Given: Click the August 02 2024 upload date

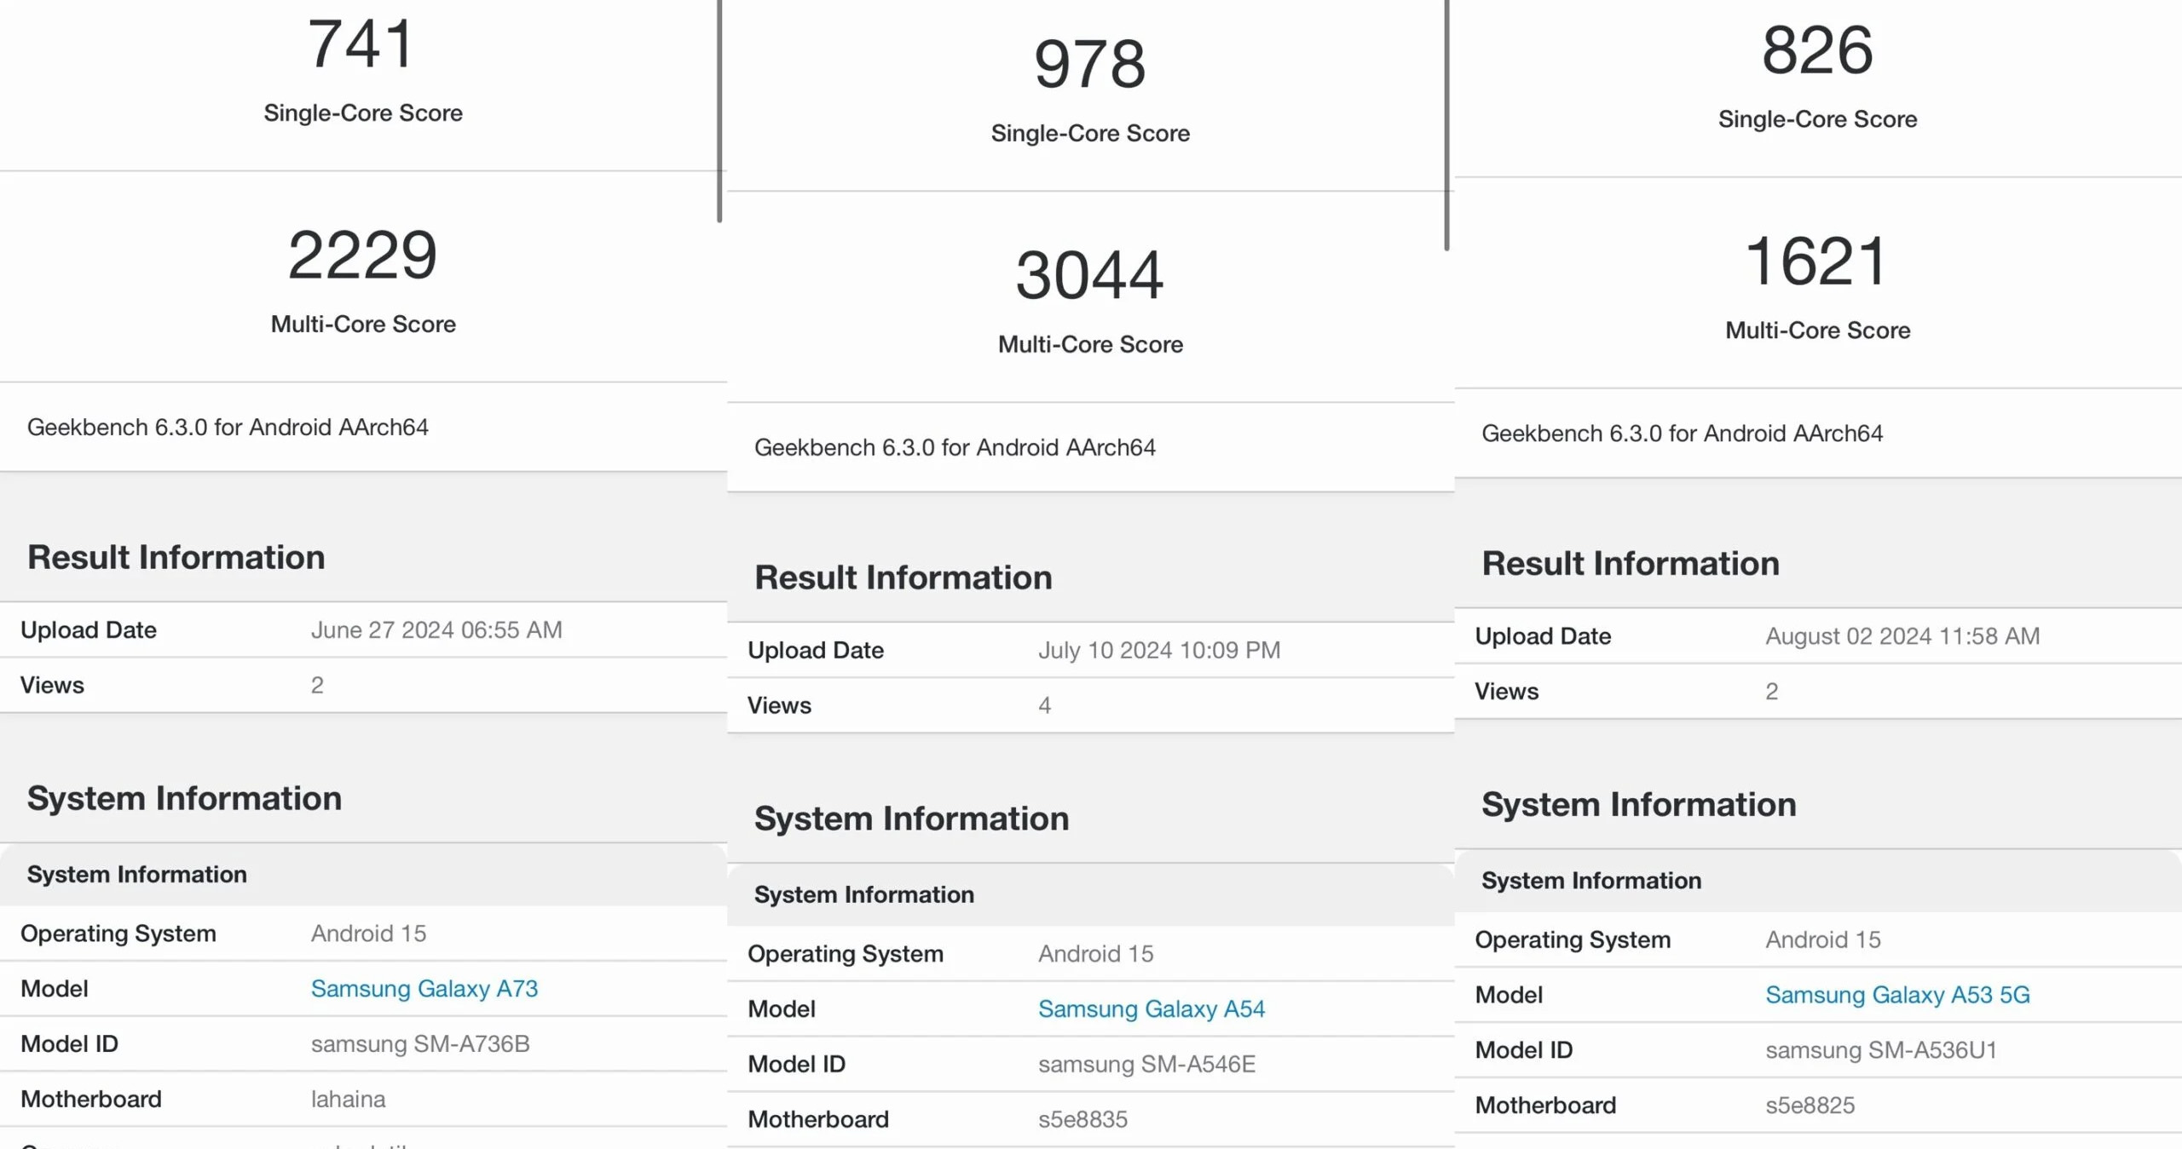Looking at the screenshot, I should tap(1902, 636).
